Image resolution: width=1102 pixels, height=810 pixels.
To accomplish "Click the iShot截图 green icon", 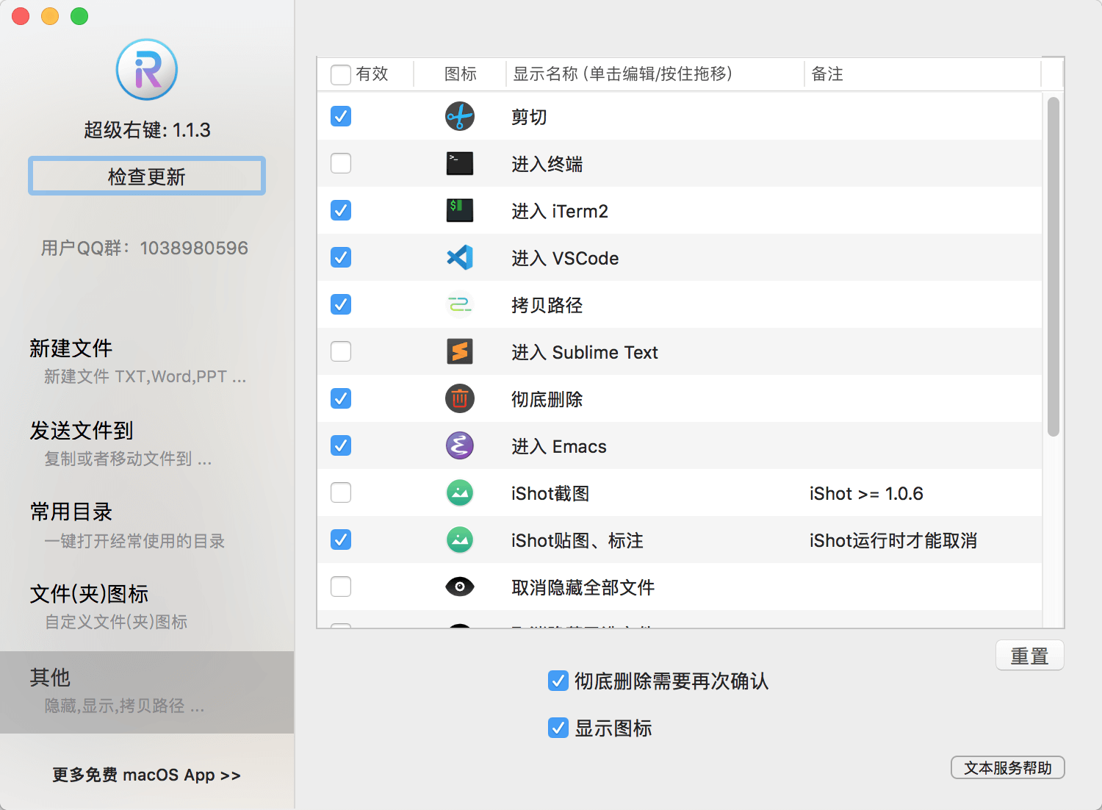I will coord(460,492).
